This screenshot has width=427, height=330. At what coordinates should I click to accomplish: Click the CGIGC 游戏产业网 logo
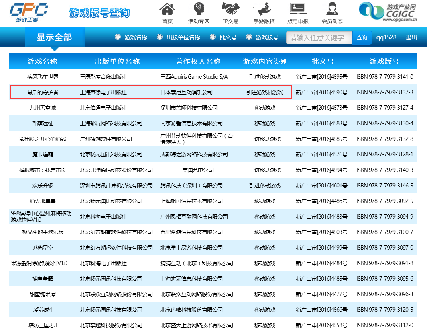click(x=387, y=12)
